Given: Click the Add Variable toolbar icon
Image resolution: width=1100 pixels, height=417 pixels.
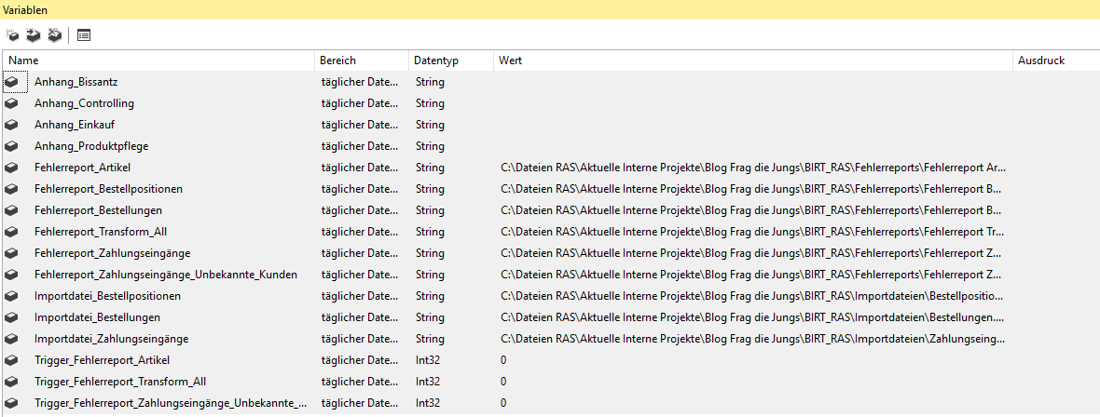Looking at the screenshot, I should pyautogui.click(x=12, y=35).
